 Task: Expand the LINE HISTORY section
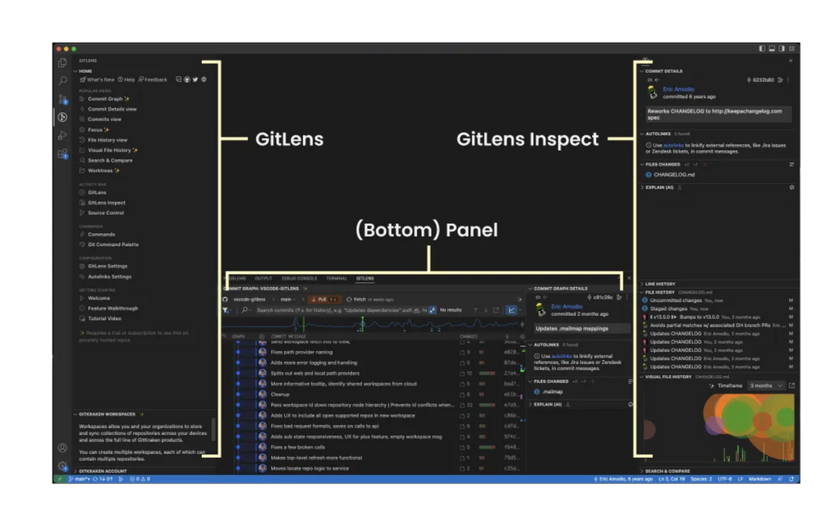click(x=658, y=284)
